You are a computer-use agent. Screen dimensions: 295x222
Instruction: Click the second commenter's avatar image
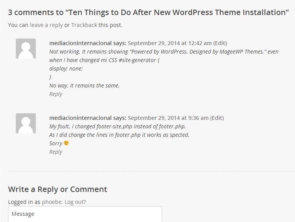tap(26, 123)
